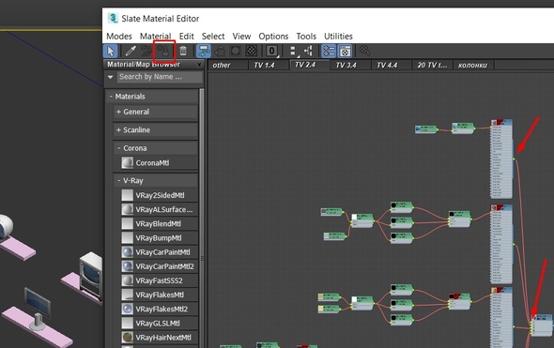Click the Search by Name field

tap(160, 77)
